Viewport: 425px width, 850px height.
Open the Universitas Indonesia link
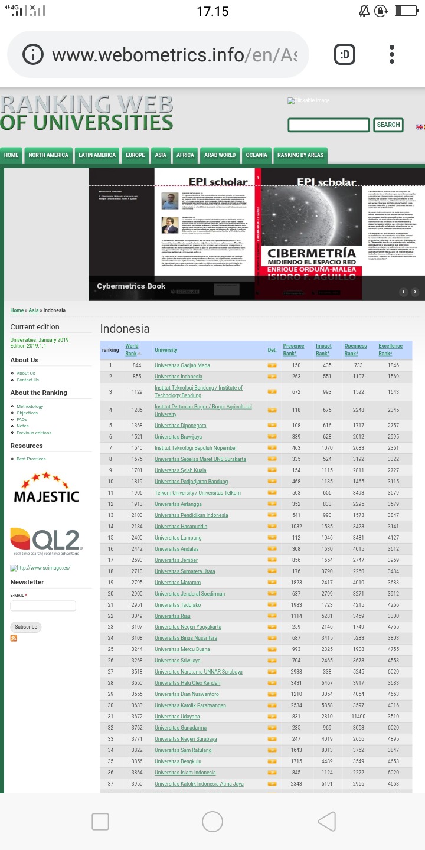(x=178, y=377)
